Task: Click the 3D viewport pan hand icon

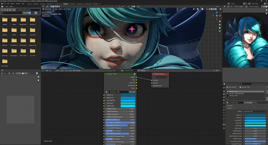Action: point(220,25)
